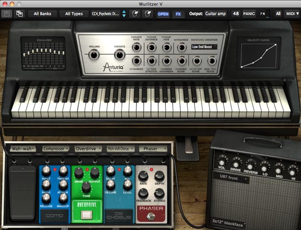
Task: Open the CC4_Psychotic preset name selector
Action: click(106, 14)
